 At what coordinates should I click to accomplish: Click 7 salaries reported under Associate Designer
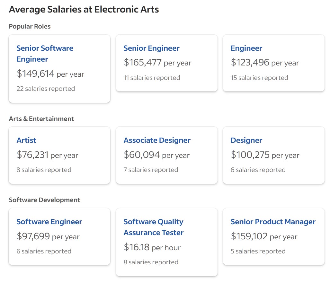pyautogui.click(x=151, y=170)
